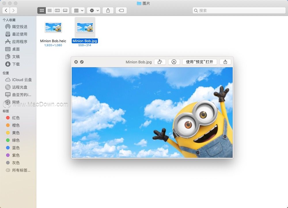The image size is (288, 208).
Task: Switch to gallery view in toolbar
Action: (x=65, y=10)
